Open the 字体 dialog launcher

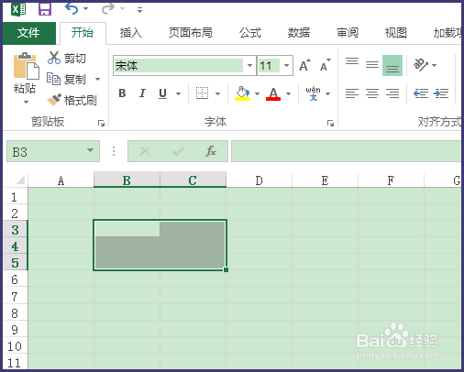click(330, 123)
